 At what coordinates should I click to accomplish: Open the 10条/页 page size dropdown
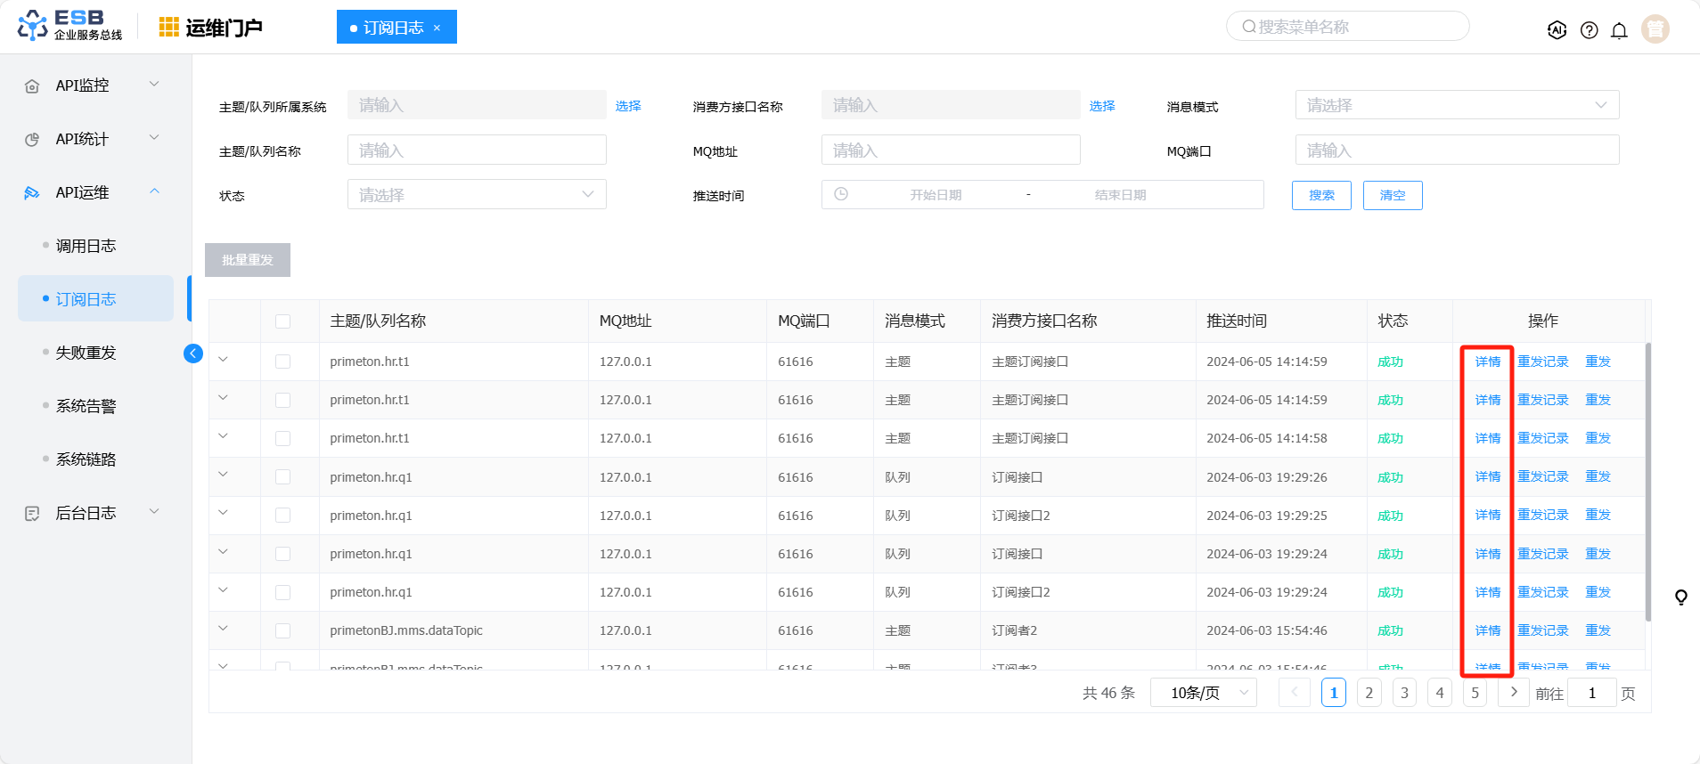coord(1203,693)
